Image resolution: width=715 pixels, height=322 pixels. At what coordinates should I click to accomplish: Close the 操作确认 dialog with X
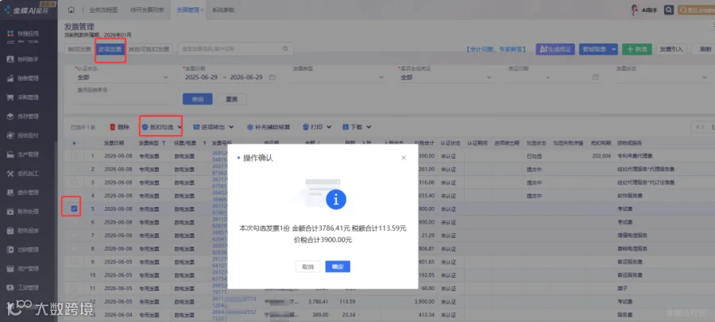[403, 158]
